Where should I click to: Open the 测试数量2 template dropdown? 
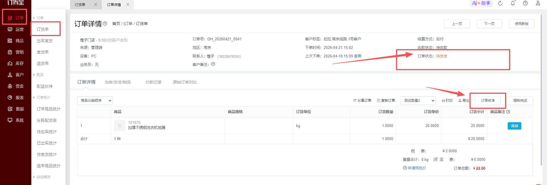[x=418, y=101]
